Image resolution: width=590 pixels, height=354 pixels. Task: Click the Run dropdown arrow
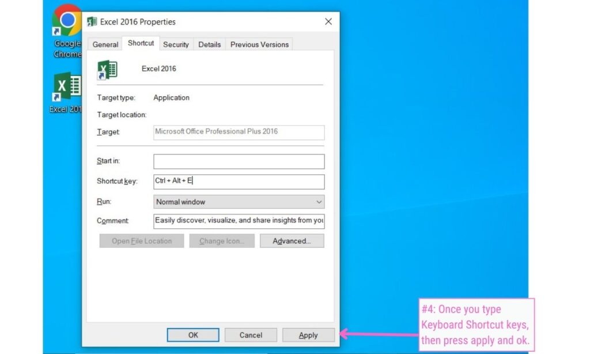[319, 201]
